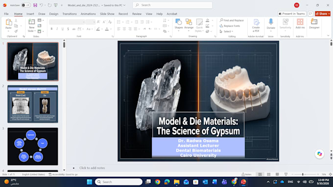Show hidden system tray icons chevron
This screenshot has height=187, width=333.
[x=268, y=182]
